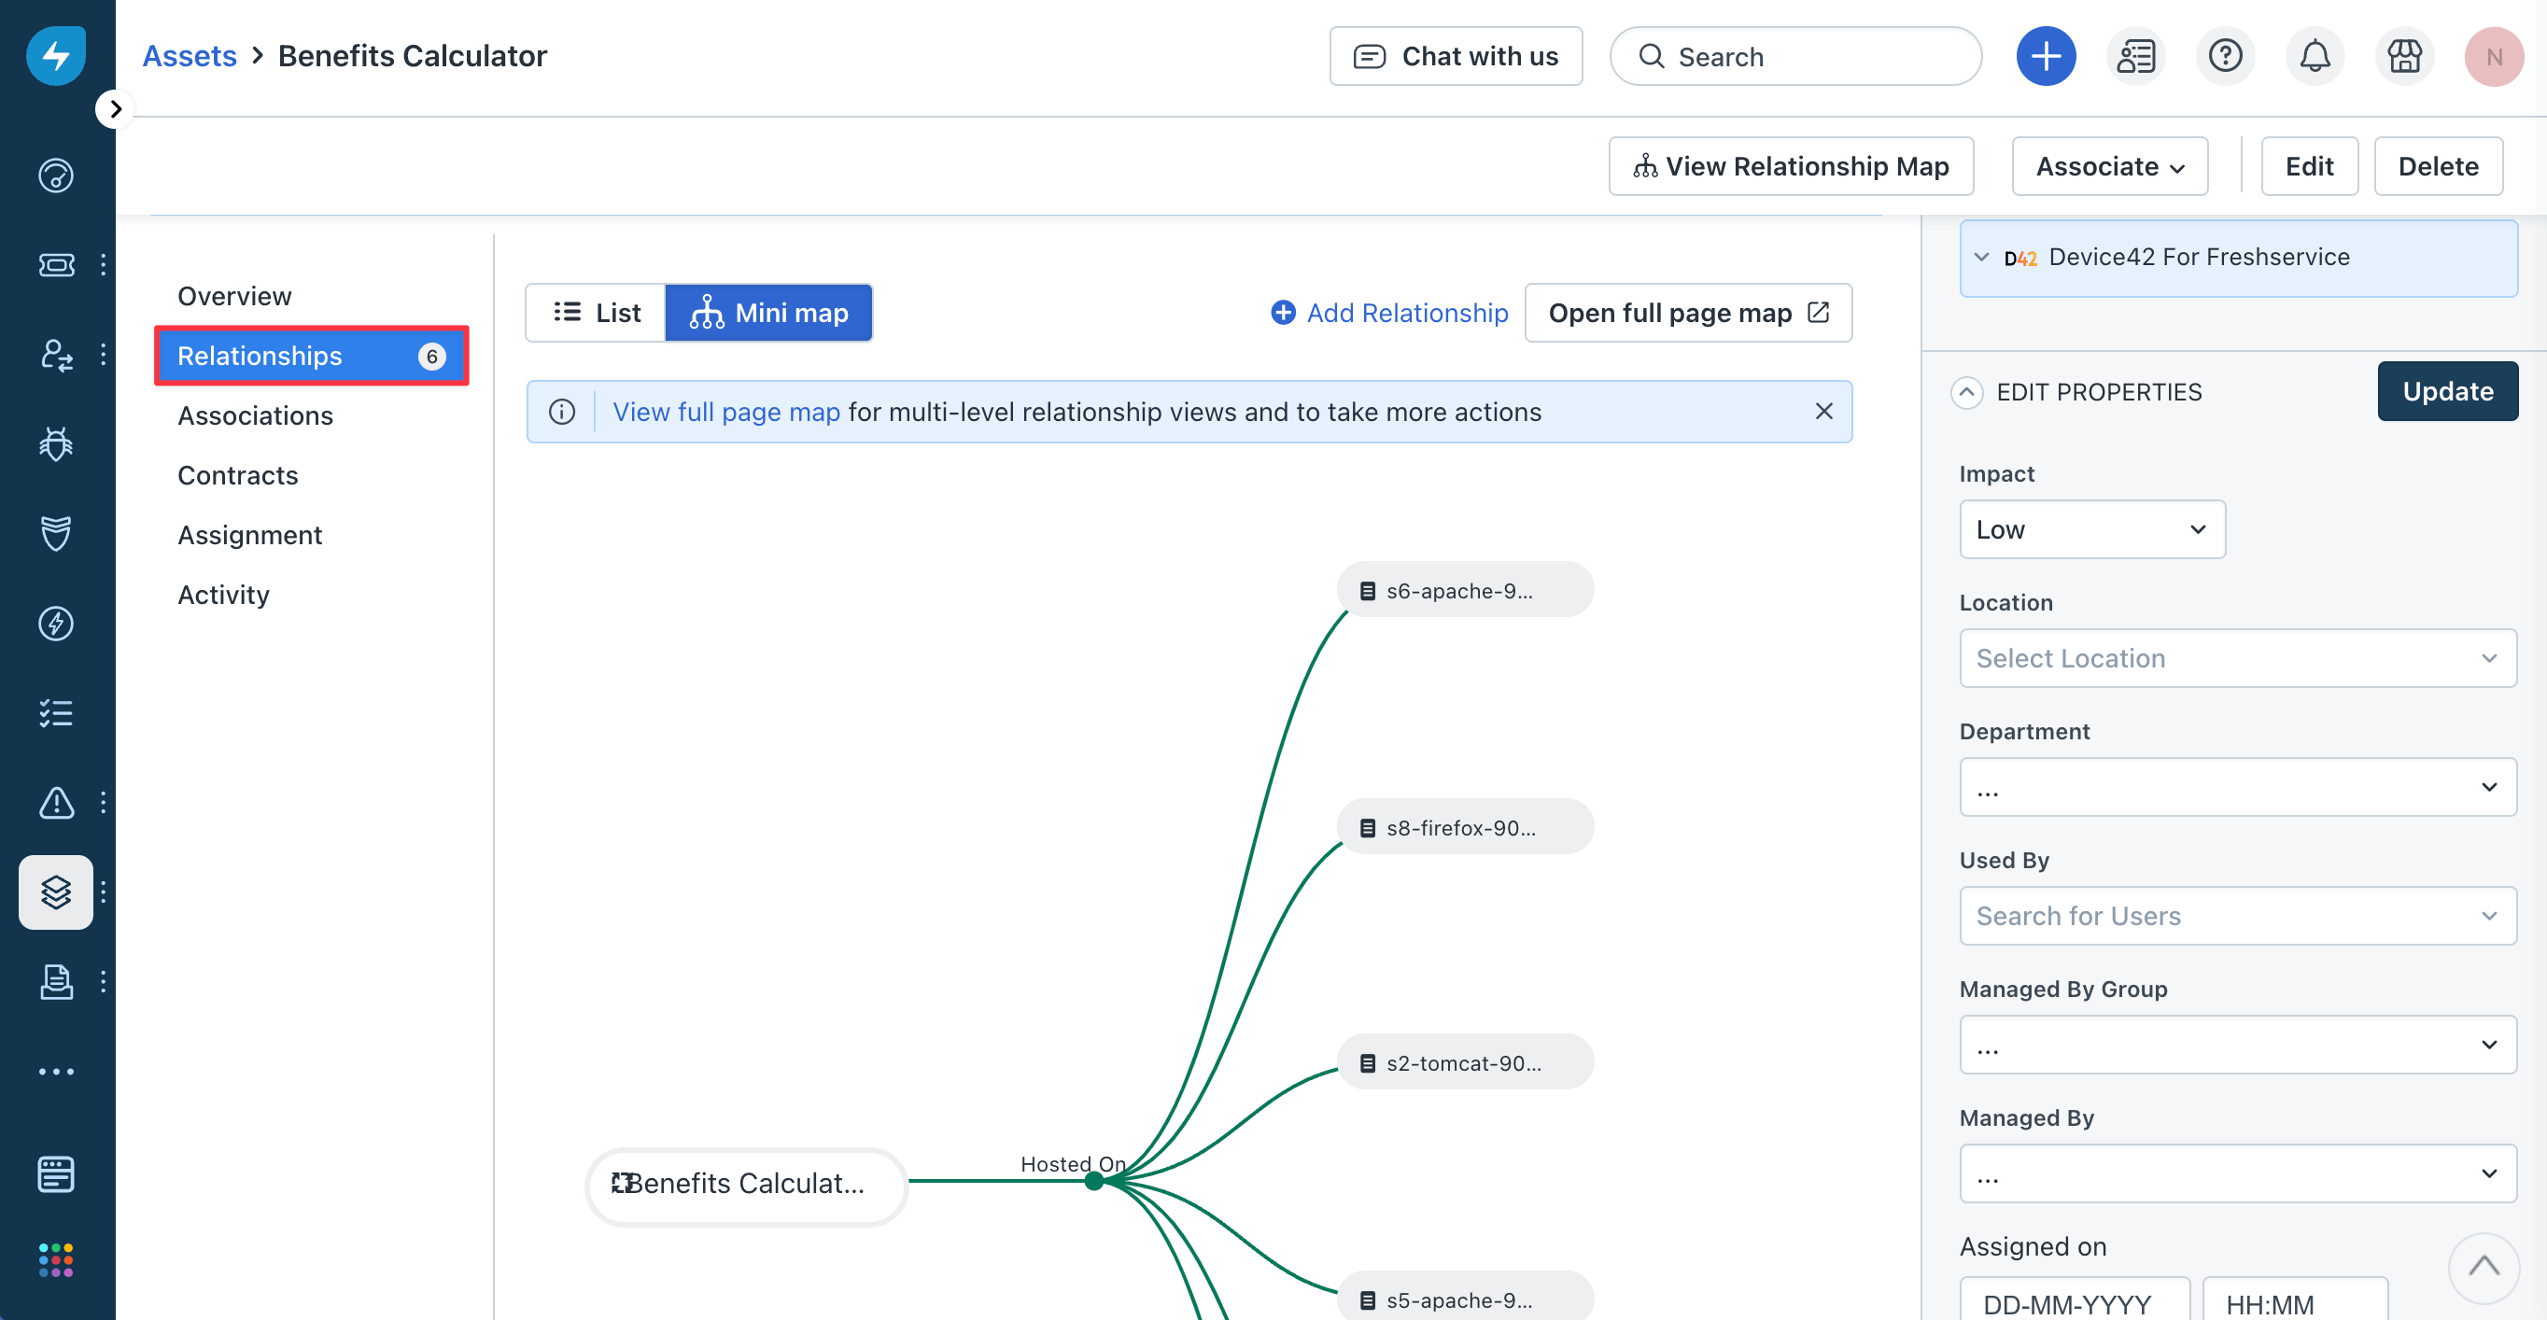Click the Update button

pyautogui.click(x=2446, y=390)
